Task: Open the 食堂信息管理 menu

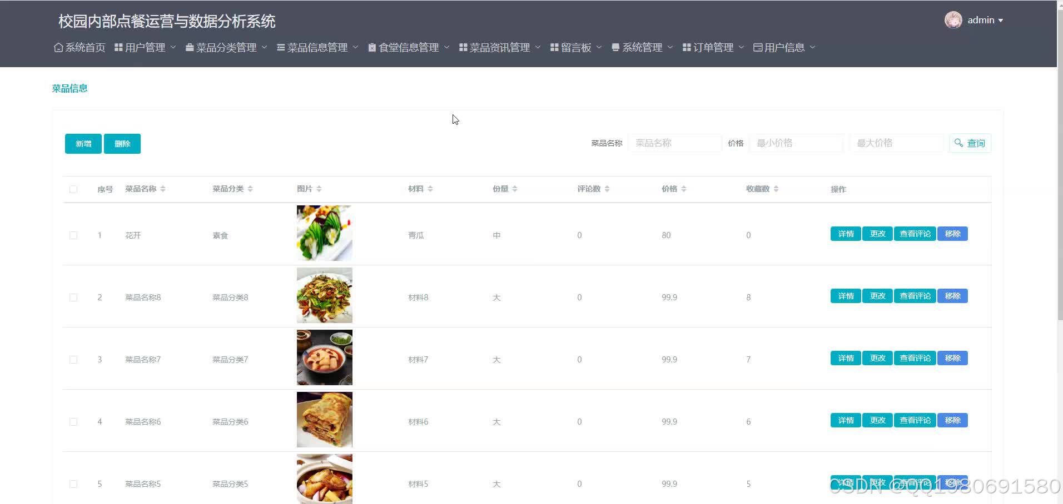Action: (x=409, y=47)
